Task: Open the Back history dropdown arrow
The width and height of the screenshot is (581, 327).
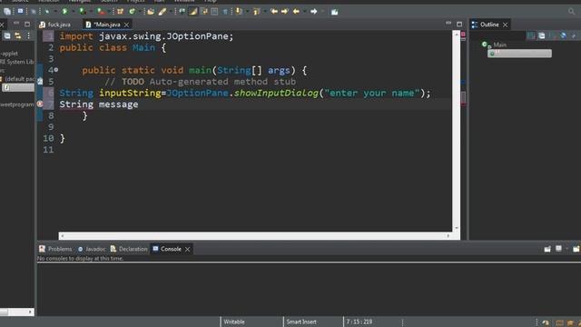Action: [304, 12]
